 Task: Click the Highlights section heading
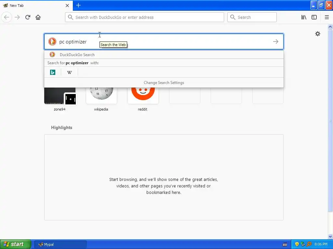click(x=61, y=127)
